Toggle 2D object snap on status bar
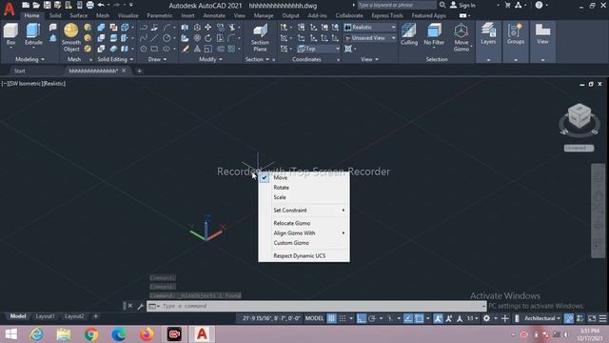Viewport: 609px width, 343px height. (x=419, y=318)
